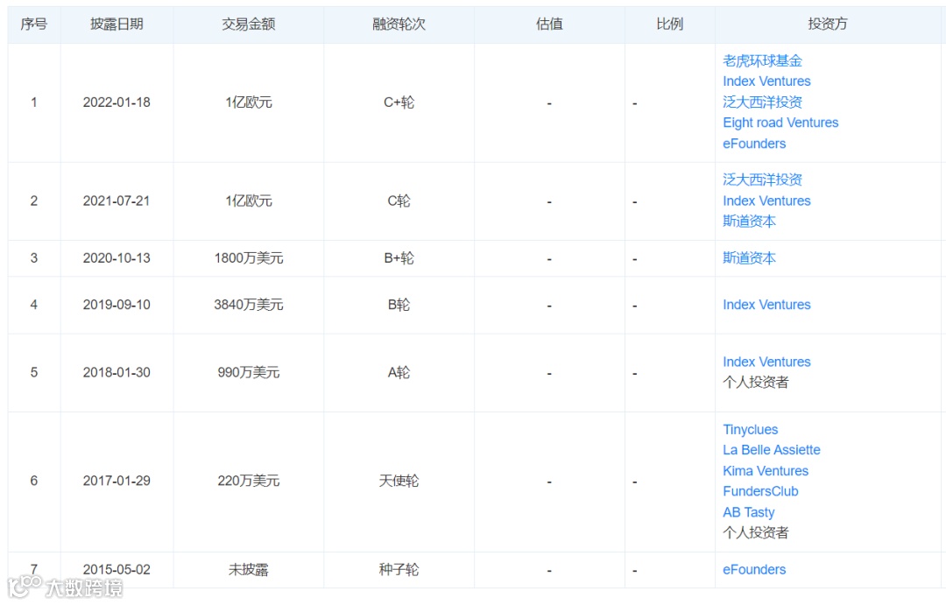Open Index Ventures link in the B轮 row
This screenshot has height=605, width=946.
(x=766, y=306)
